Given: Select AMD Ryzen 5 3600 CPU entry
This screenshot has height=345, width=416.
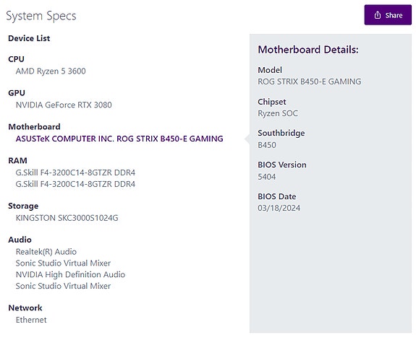Looking at the screenshot, I should 51,71.
